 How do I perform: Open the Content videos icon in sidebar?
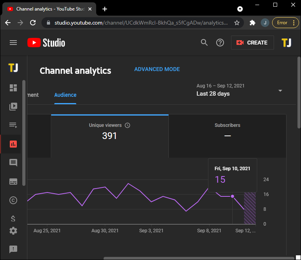pos(13,107)
